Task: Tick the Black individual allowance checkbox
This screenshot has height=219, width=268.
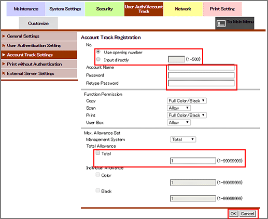Action: (98, 190)
